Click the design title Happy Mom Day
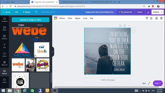 [x=100, y=12]
